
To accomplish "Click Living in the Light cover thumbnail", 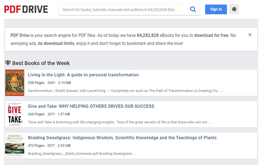I will click(x=15, y=83).
